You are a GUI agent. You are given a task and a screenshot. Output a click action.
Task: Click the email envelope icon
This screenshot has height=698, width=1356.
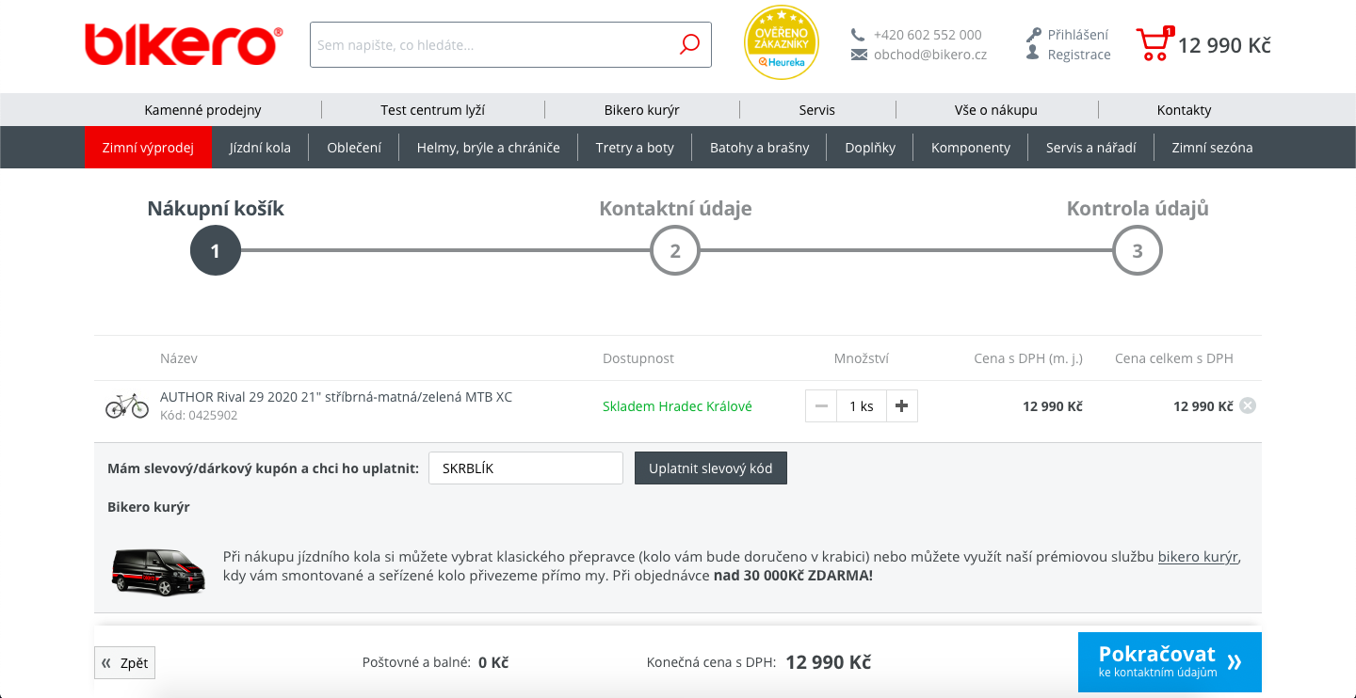coord(858,55)
